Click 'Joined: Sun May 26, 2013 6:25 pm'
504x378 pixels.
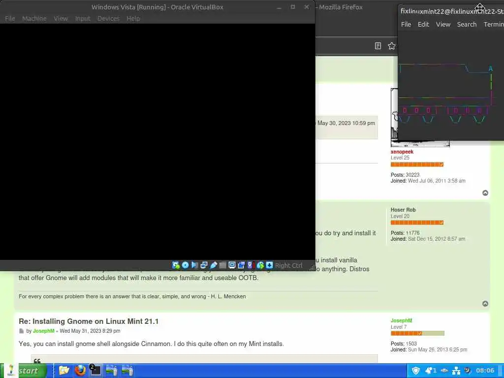429,350
